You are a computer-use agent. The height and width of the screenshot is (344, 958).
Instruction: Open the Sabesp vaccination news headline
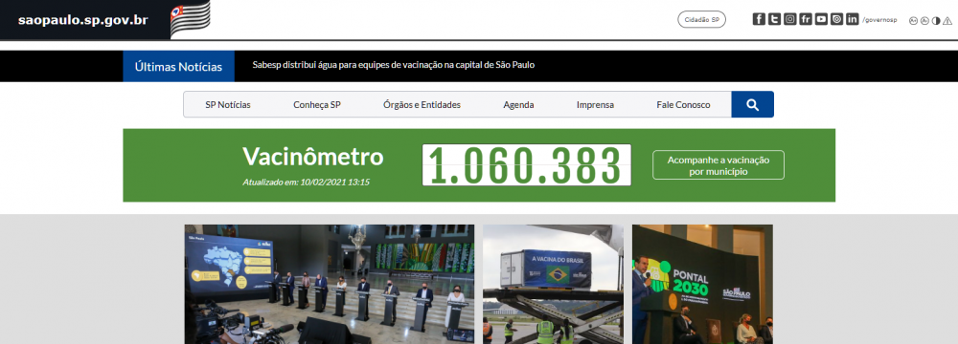pyautogui.click(x=394, y=65)
